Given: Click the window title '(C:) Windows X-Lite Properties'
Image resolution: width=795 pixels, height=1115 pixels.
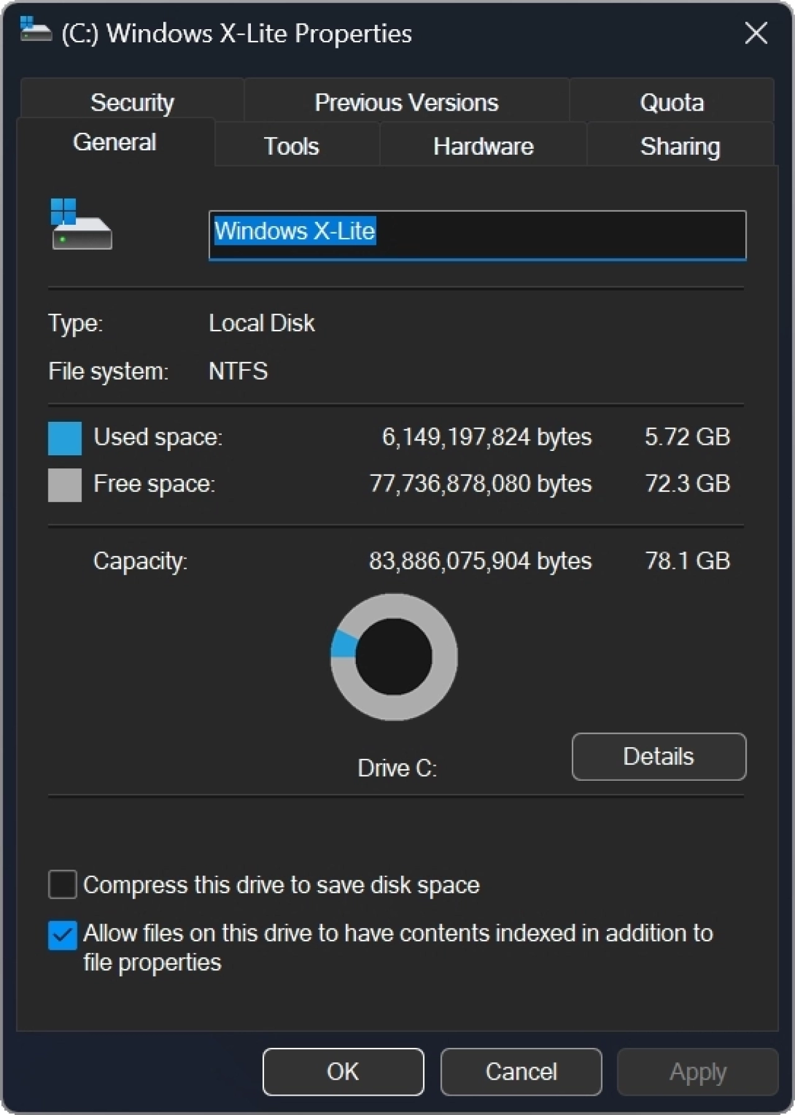Looking at the screenshot, I should 237,34.
